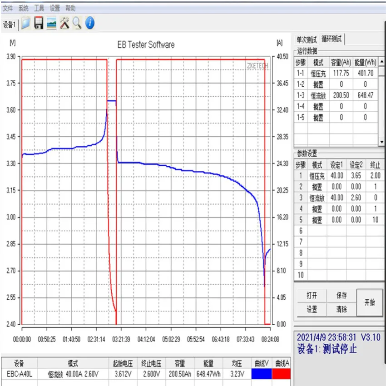The width and height of the screenshot is (386, 386).
Task: Click the 终止 value 10 for step 5
Action: click(375, 220)
